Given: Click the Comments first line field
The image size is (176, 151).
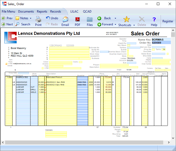Looking at the screenshot, I should (x=56, y=132).
